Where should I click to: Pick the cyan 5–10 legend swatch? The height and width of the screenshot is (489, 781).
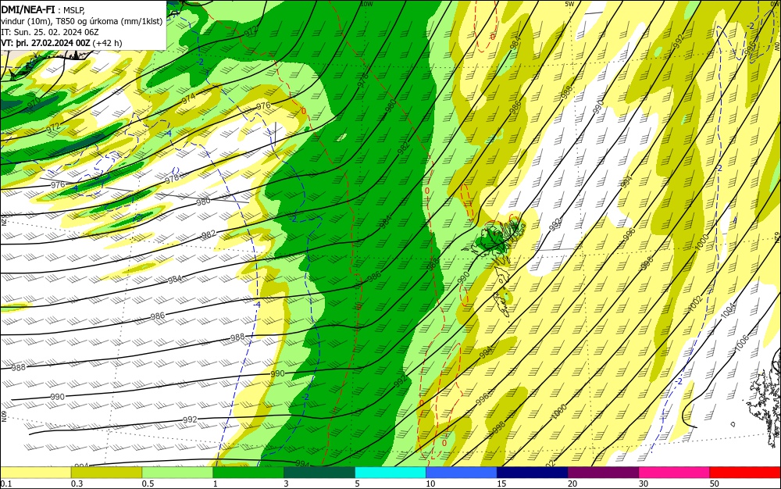pos(390,473)
